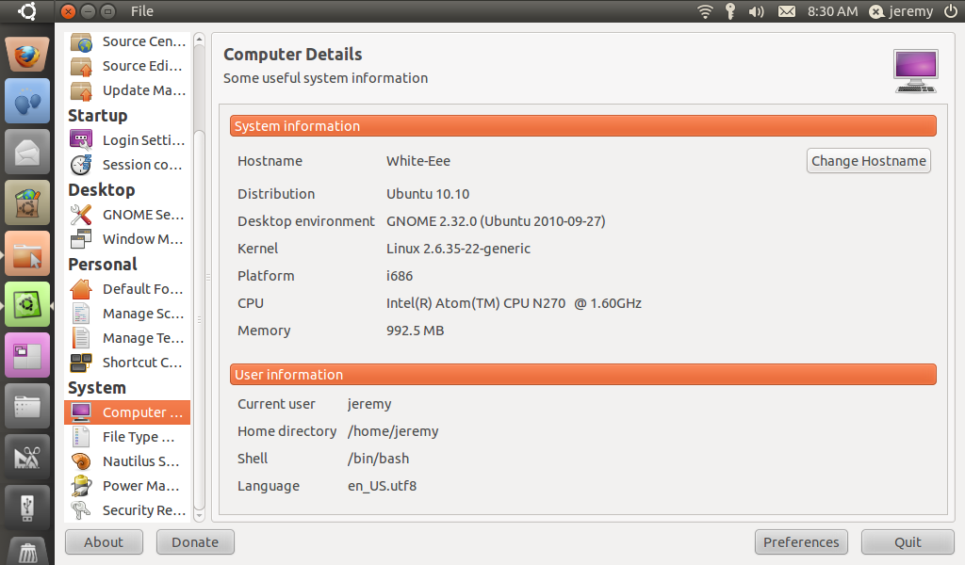Viewport: 965px width, 565px height.
Task: Open Power Manager settings in the sidebar
Action: click(127, 486)
